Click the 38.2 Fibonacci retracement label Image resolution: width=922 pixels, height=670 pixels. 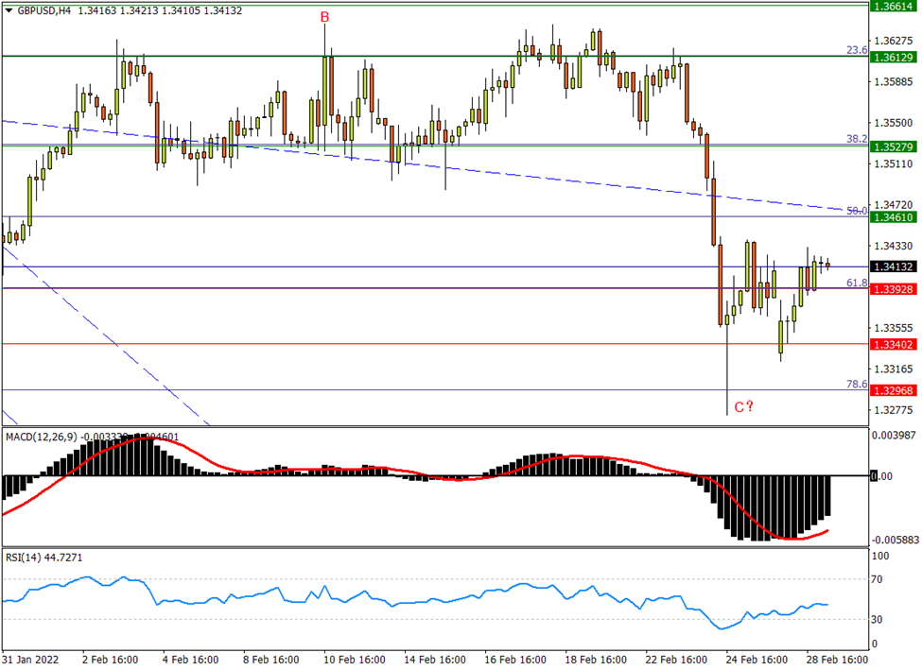pyautogui.click(x=857, y=140)
